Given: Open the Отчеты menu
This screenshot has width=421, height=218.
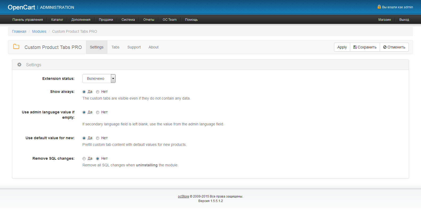Looking at the screenshot, I should click(x=149, y=20).
